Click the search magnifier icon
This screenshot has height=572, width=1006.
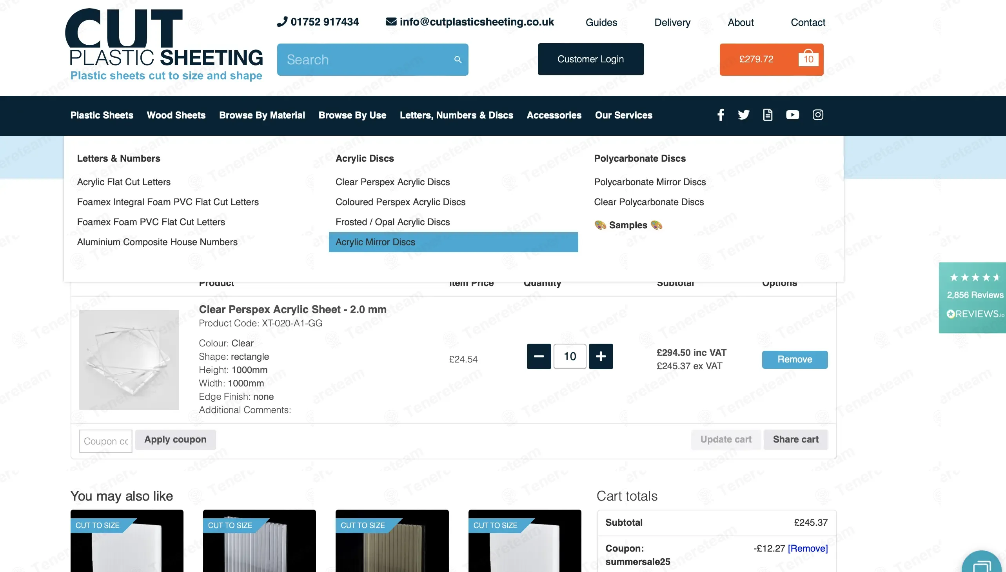point(458,60)
